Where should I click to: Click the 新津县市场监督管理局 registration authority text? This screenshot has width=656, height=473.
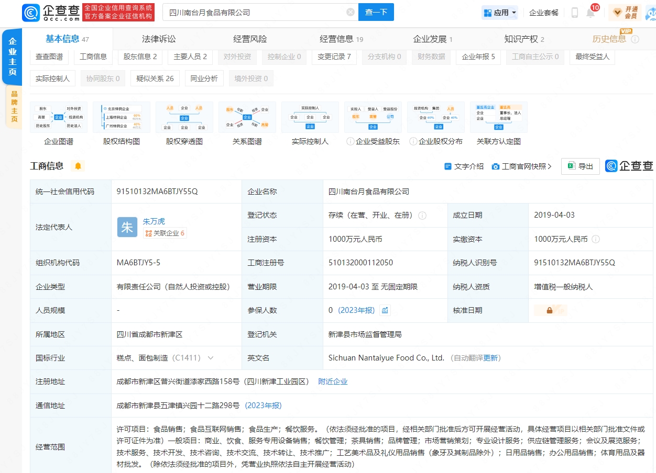pos(365,334)
